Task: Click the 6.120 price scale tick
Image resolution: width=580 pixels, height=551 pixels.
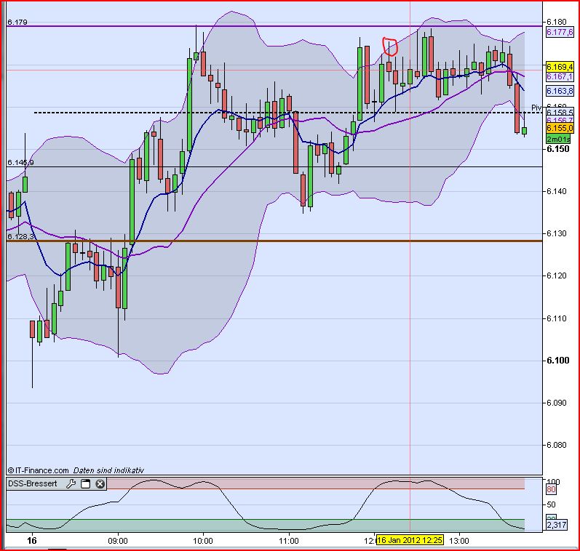Action: pyautogui.click(x=557, y=275)
